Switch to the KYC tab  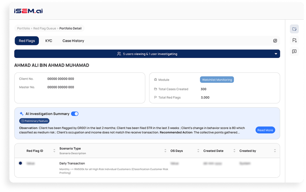tap(49, 41)
